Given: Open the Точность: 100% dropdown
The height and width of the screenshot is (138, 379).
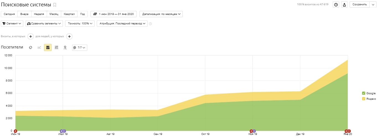Looking at the screenshot, I should 80,24.
